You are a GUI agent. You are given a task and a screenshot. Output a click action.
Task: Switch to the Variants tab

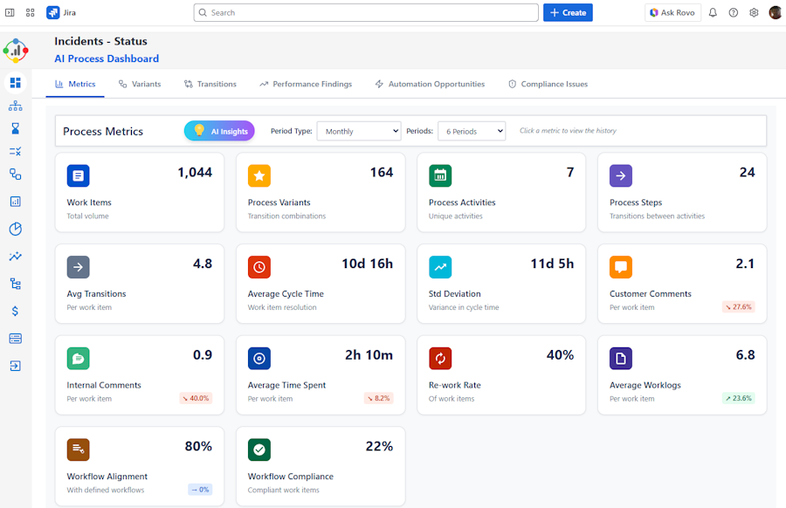point(140,85)
